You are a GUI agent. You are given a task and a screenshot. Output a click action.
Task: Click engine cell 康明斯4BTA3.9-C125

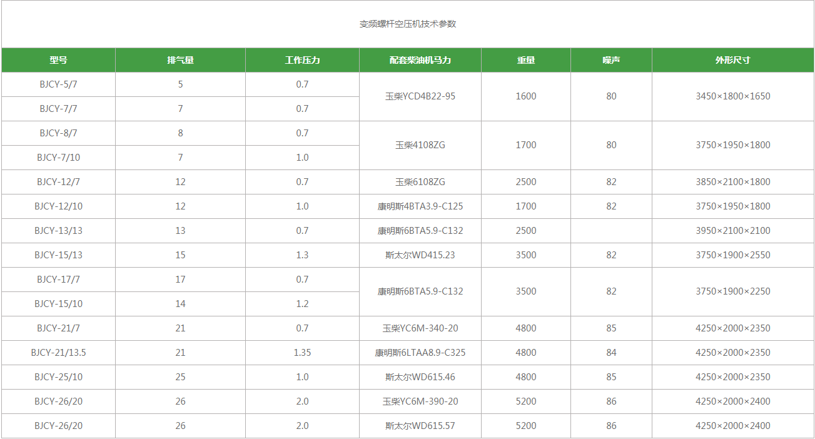tap(420, 206)
